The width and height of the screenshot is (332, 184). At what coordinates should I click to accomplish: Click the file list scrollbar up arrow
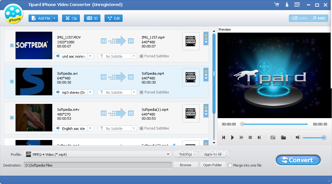tap(214, 31)
